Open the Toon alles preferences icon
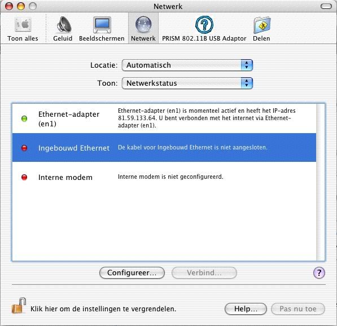Image resolution: width=337 pixels, height=326 pixels. click(x=23, y=25)
